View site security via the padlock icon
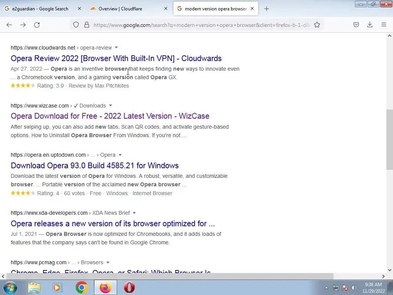 click(87, 25)
